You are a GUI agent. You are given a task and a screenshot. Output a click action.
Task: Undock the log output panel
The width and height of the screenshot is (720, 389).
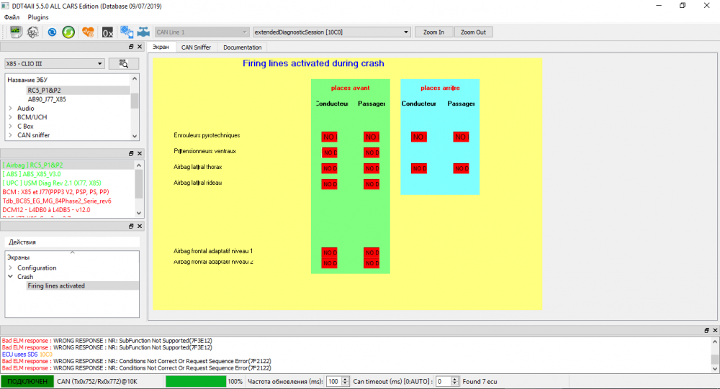(706, 330)
